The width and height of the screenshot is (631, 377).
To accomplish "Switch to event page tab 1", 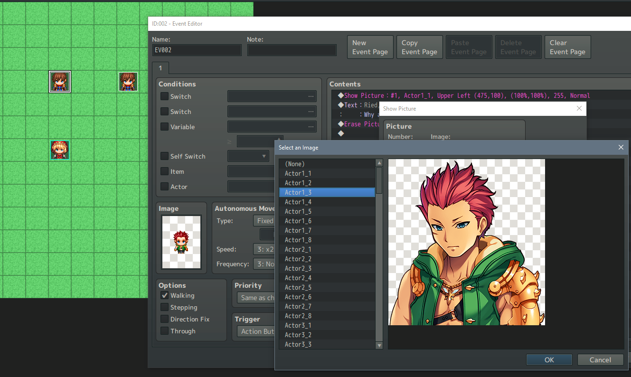I will coord(160,68).
